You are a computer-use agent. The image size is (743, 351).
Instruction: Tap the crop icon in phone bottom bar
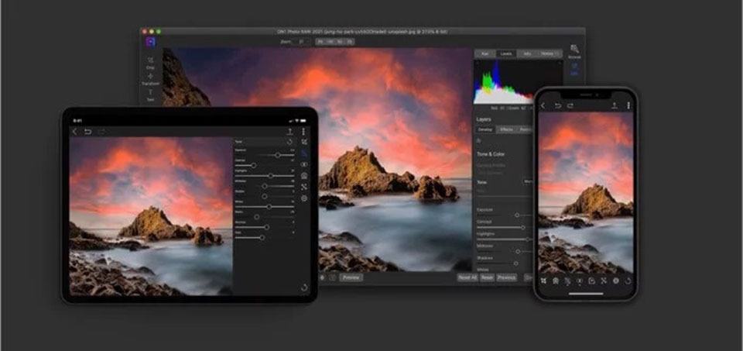tap(543, 280)
